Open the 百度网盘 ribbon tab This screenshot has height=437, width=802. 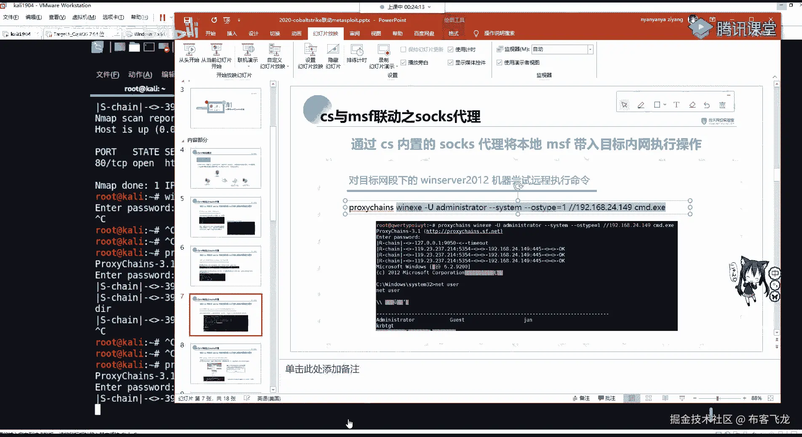tap(424, 33)
